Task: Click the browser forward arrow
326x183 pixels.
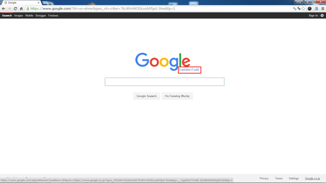Action: click(10, 9)
